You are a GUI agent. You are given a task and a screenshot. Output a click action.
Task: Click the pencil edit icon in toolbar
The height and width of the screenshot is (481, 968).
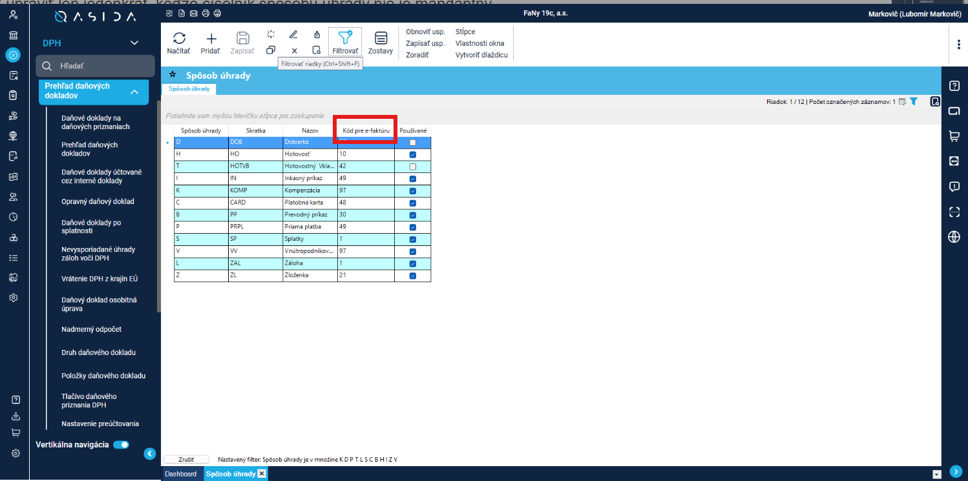click(293, 34)
